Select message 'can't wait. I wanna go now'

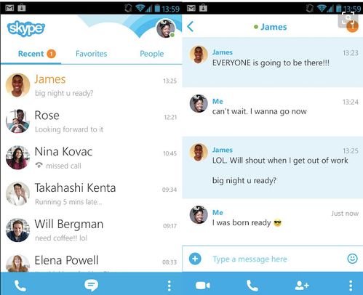pyautogui.click(x=260, y=112)
